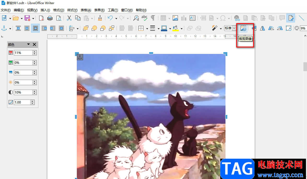Click the New document icon
The height and width of the screenshot is (179, 307).
4,18
